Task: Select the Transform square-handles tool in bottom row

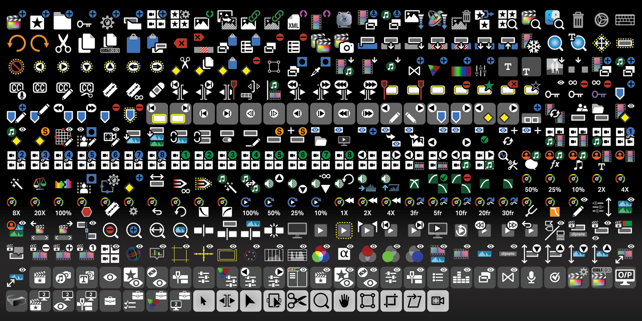Action: (x=368, y=301)
